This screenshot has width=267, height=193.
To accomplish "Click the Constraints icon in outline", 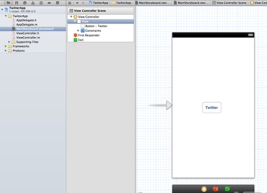I will click(x=83, y=30).
